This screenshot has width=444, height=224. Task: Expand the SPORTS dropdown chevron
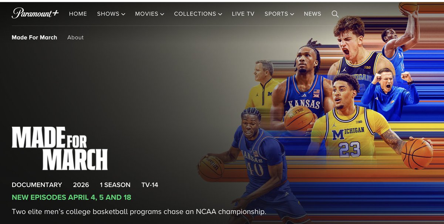(292, 14)
